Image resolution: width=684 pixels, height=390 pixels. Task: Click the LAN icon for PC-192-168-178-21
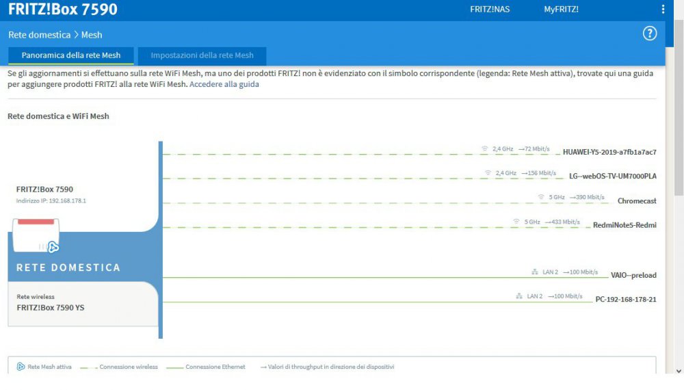[x=519, y=296]
